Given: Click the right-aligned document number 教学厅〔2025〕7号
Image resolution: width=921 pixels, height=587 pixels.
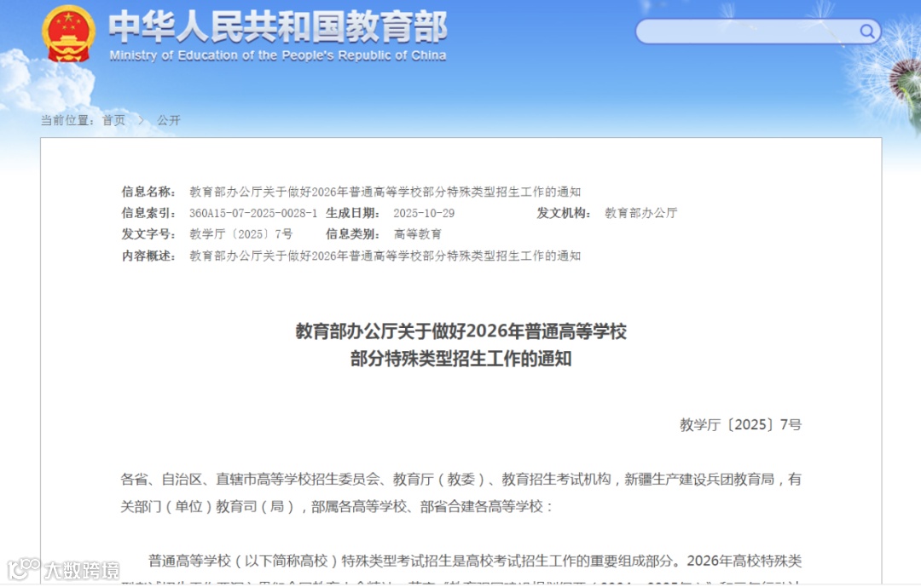Looking at the screenshot, I should (x=741, y=424).
